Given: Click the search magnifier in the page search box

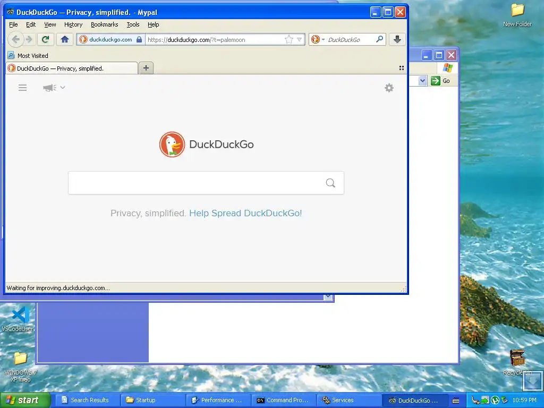Looking at the screenshot, I should (330, 183).
